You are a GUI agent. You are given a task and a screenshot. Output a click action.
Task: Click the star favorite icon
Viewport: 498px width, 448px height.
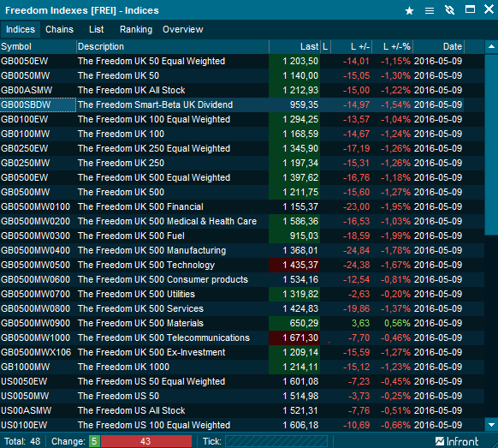[409, 11]
